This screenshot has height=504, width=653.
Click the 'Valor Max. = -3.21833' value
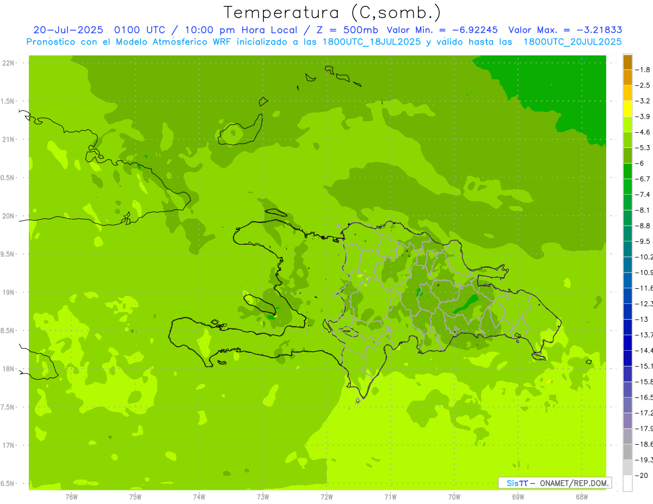coord(565,30)
